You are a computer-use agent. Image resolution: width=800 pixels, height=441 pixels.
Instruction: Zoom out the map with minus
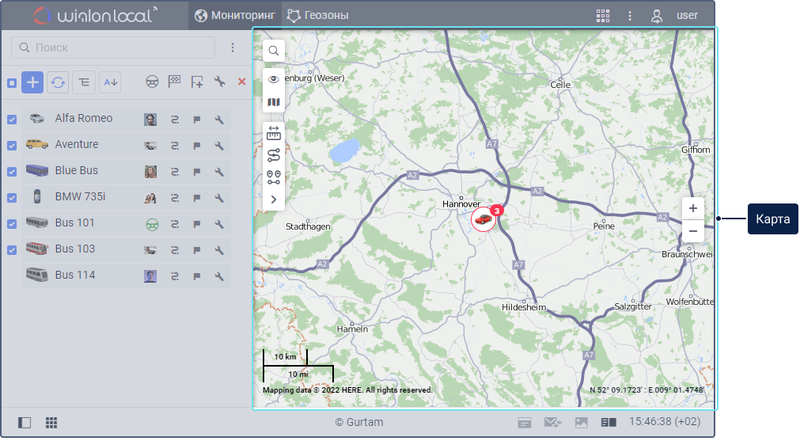click(693, 231)
